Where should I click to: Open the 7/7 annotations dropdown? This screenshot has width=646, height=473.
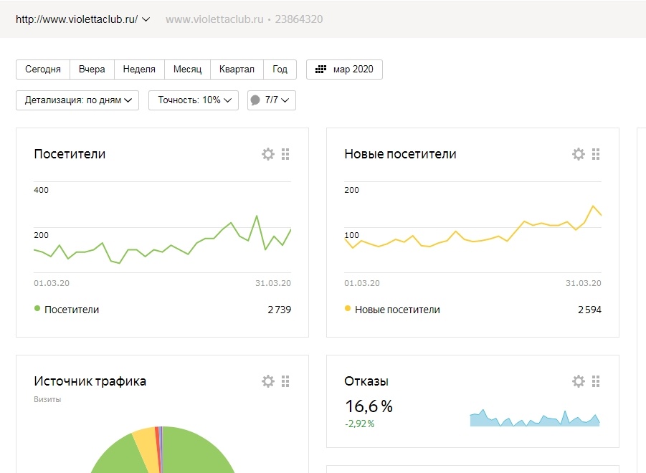click(x=272, y=100)
